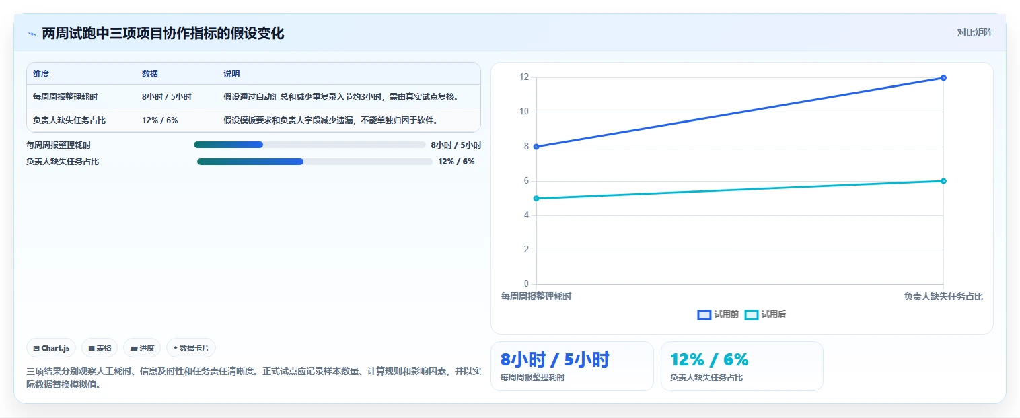This screenshot has width=1020, height=418.
Task: Select the 数据卡片 chip
Action: 191,348
